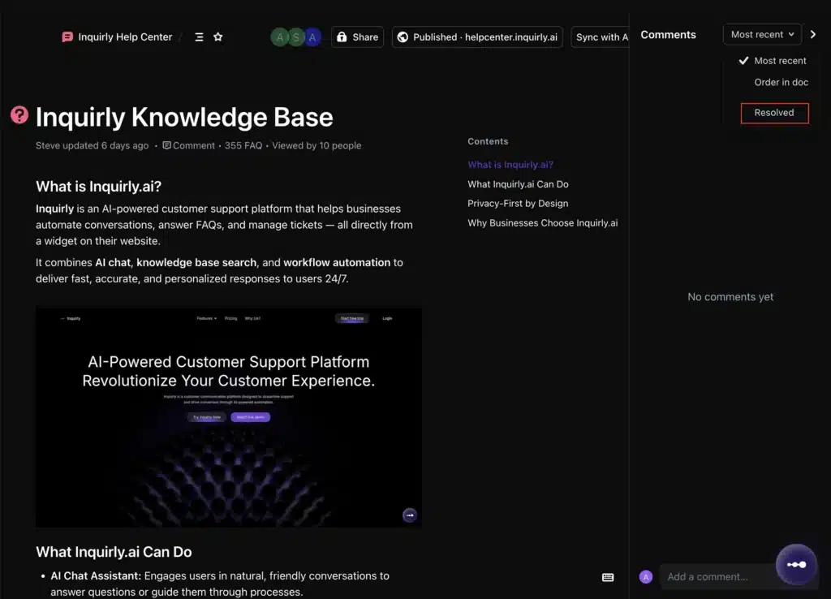
Task: Click 'Viewed by 10 people' text
Action: (316, 145)
